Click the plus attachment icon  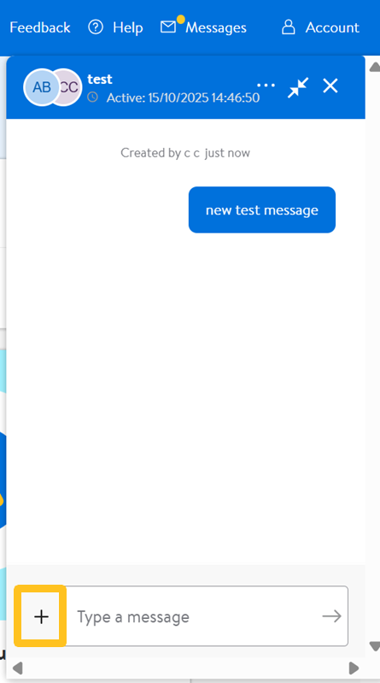pyautogui.click(x=41, y=616)
